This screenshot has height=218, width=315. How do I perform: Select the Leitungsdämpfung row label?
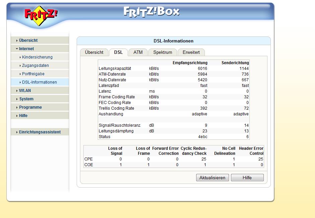116,131
